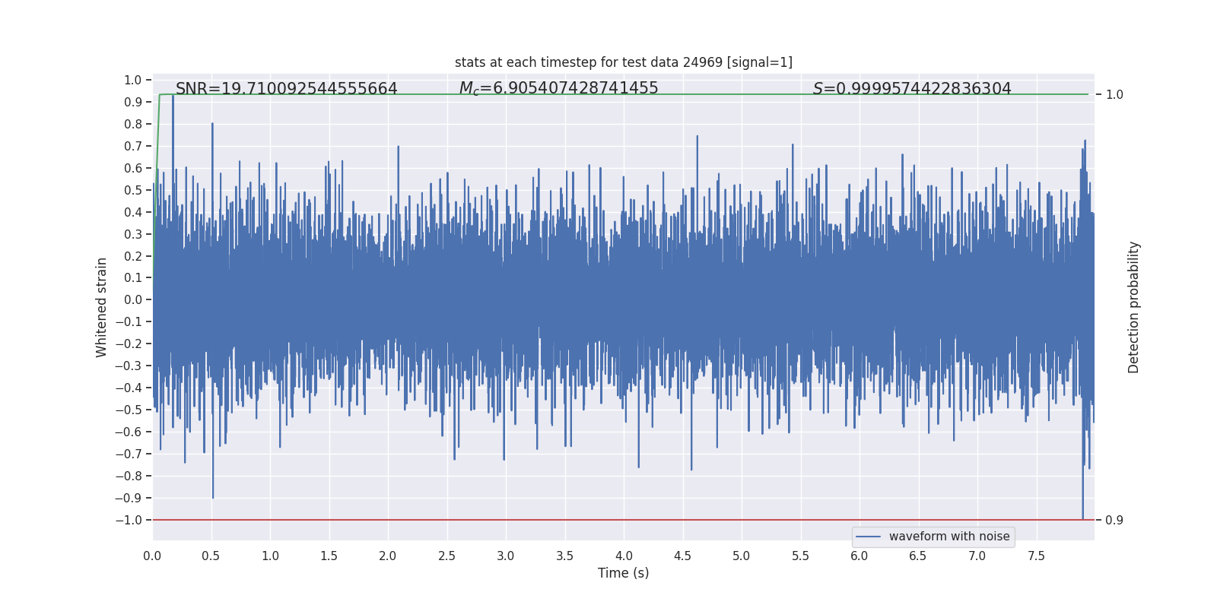
Task: Click the 4.0 tick on time axis
Action: (x=624, y=556)
